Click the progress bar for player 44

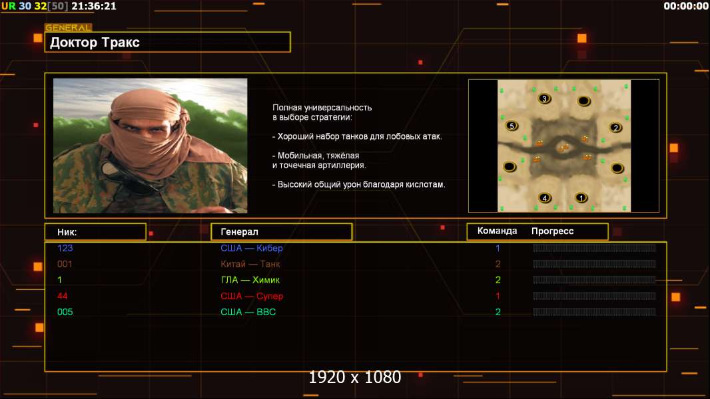tap(594, 296)
